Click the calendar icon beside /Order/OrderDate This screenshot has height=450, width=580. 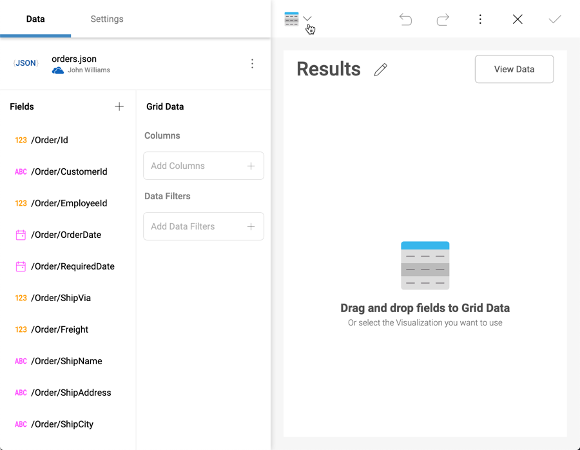coord(21,235)
